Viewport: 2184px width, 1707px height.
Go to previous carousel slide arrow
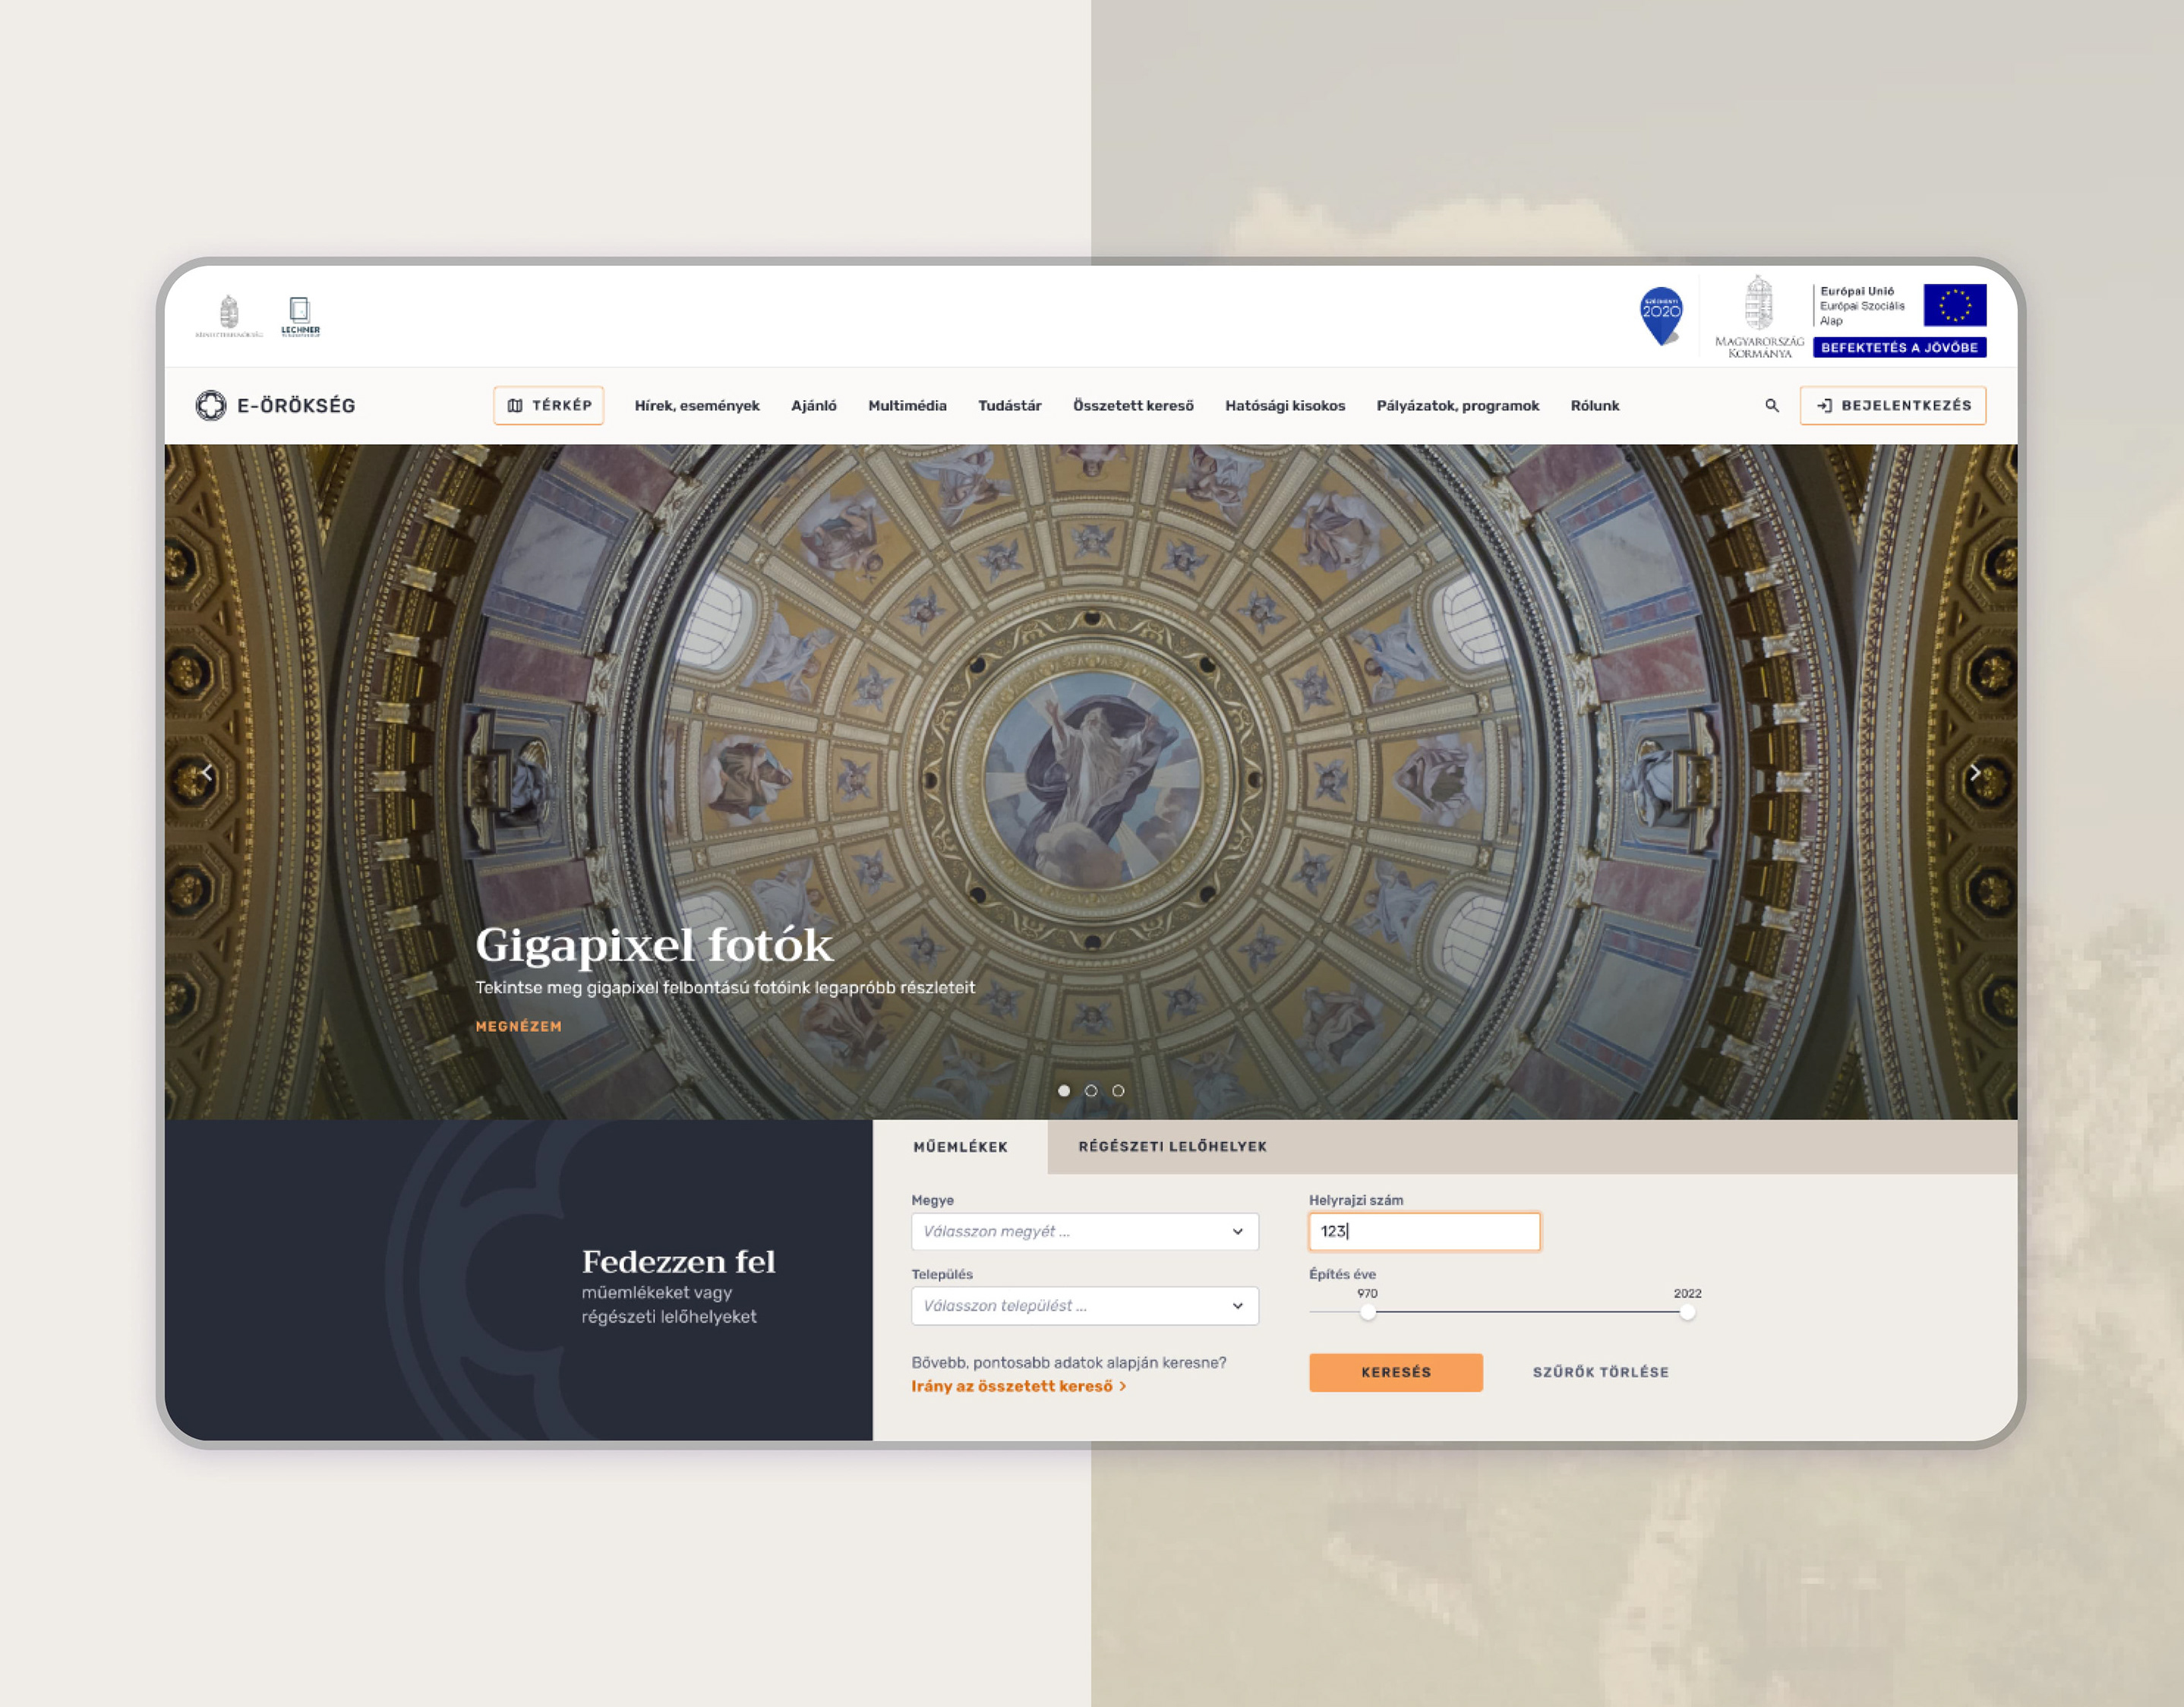coord(207,772)
